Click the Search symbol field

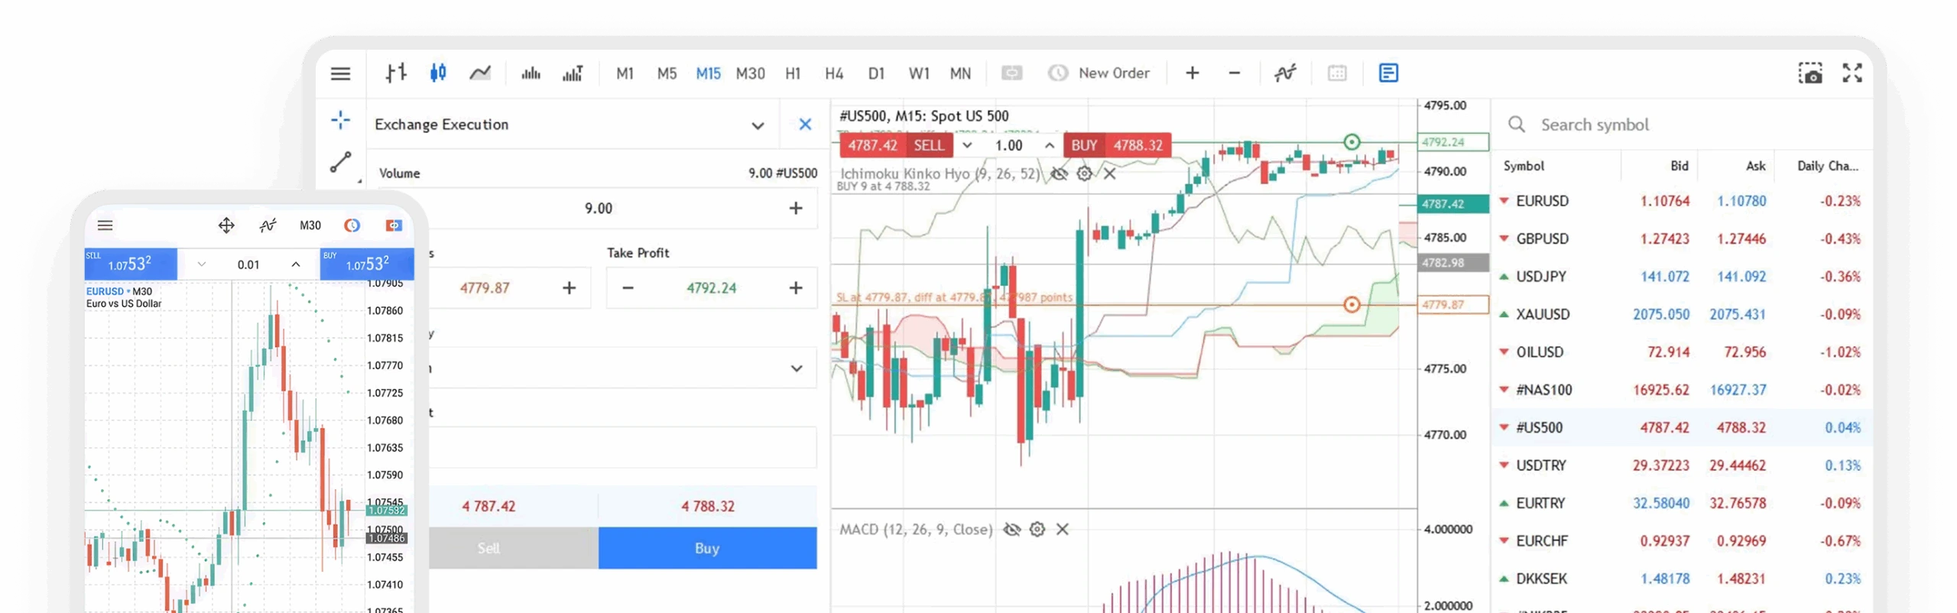(x=1682, y=125)
